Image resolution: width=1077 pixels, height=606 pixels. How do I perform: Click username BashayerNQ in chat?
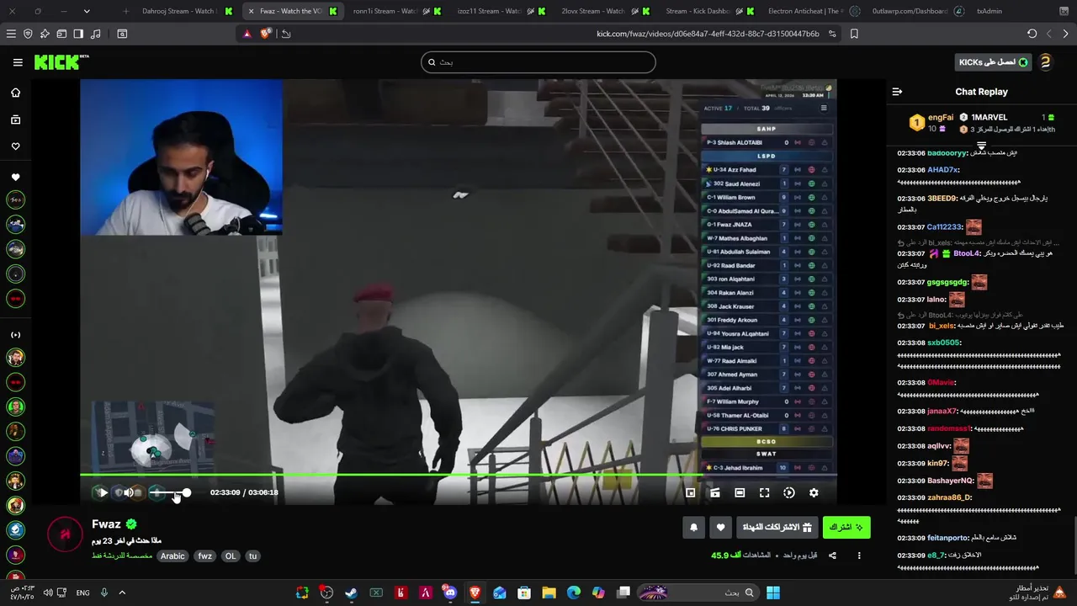pyautogui.click(x=950, y=481)
